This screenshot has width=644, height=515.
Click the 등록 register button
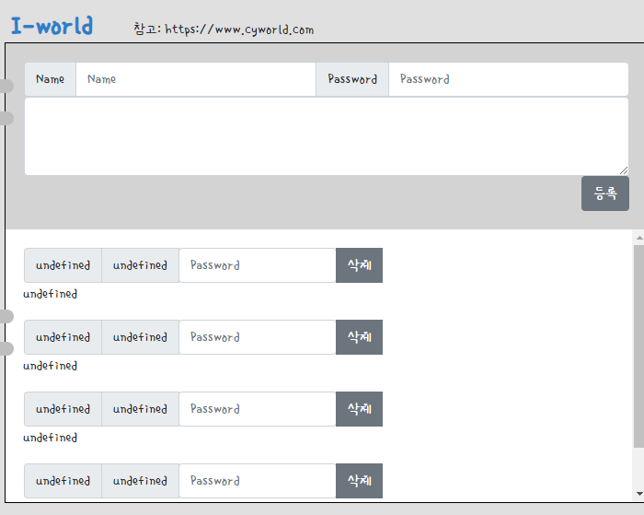point(605,193)
